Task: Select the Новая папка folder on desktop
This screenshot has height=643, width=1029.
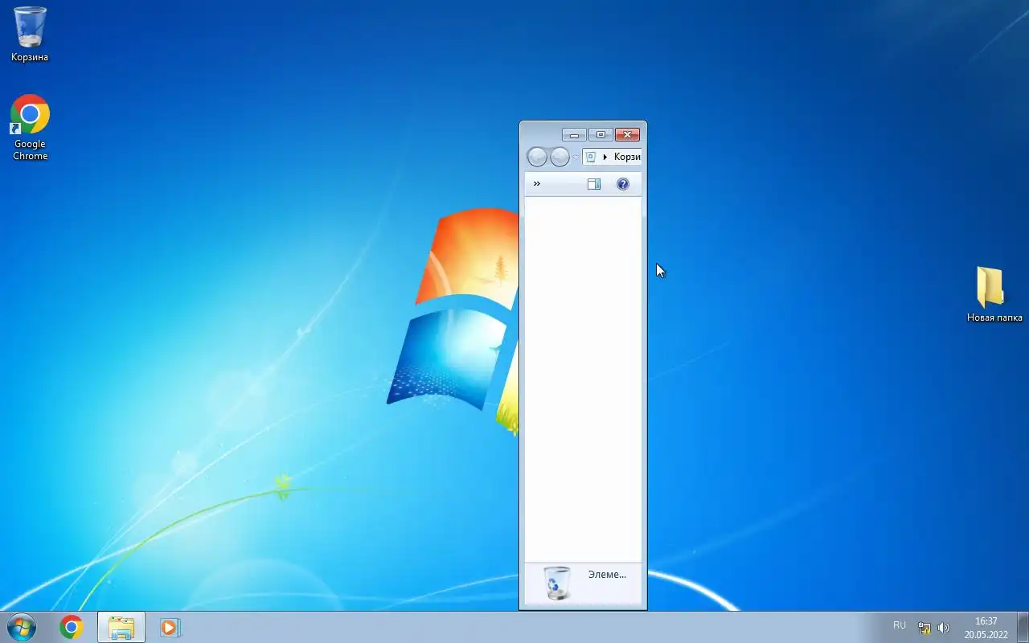Action: (x=994, y=295)
